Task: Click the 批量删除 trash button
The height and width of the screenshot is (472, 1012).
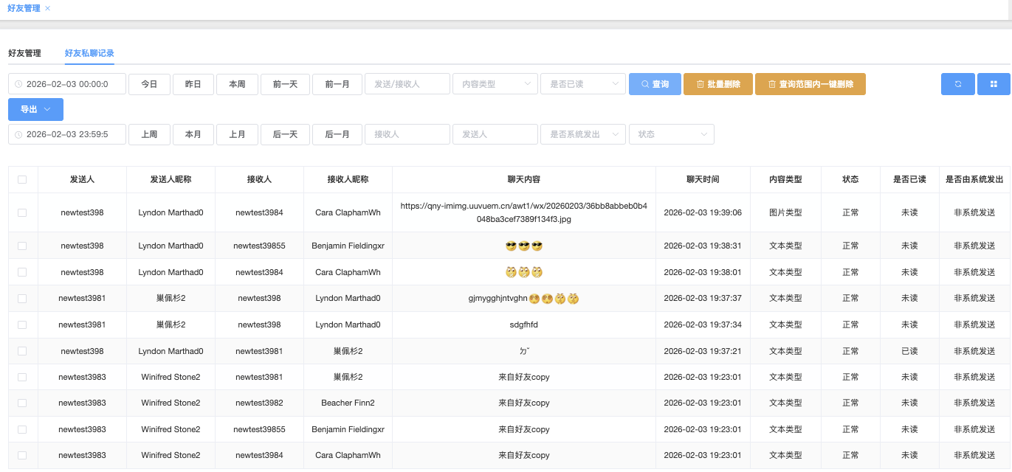Action: [717, 84]
